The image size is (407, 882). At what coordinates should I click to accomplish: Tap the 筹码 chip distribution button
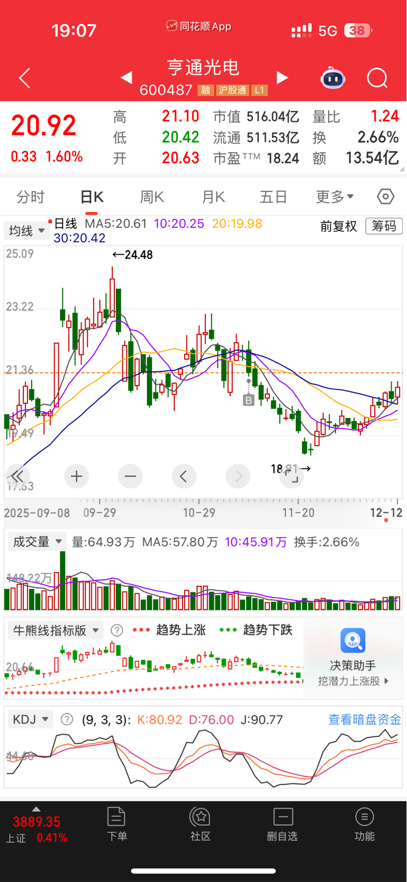[384, 226]
